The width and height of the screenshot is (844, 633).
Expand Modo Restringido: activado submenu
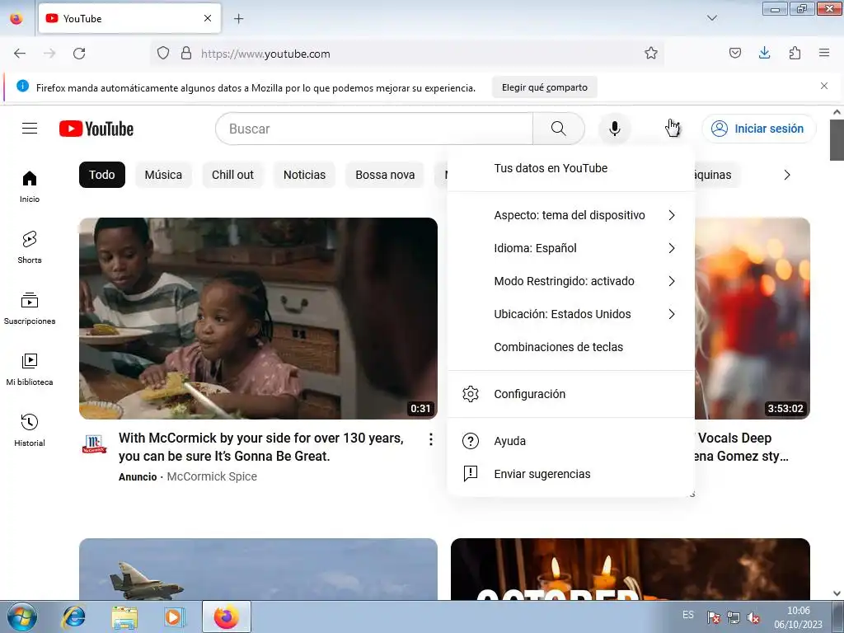tap(571, 281)
